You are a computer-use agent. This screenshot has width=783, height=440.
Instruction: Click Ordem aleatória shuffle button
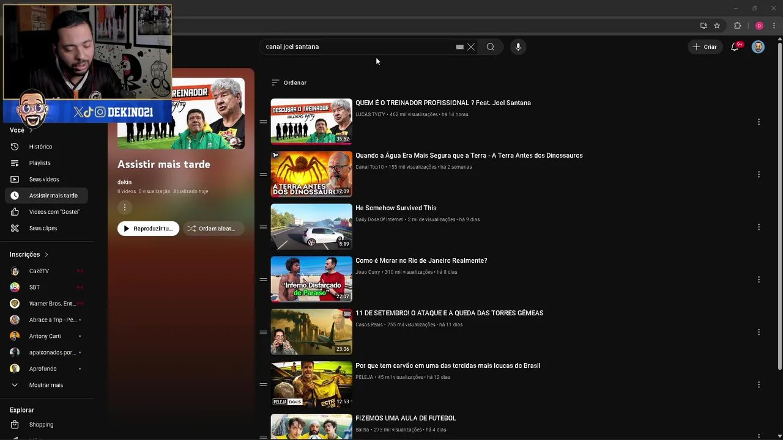click(213, 229)
